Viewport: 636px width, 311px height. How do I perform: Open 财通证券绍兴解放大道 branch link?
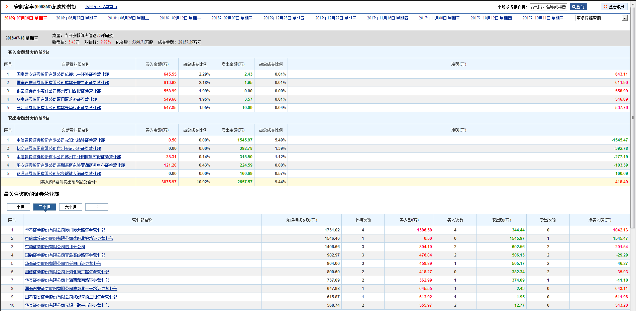pos(59,174)
